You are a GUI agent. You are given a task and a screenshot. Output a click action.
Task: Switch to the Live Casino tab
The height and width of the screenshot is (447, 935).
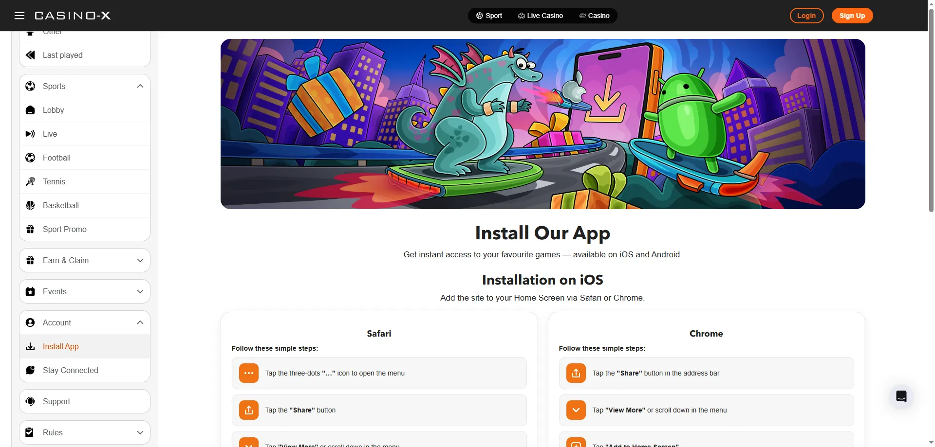541,16
